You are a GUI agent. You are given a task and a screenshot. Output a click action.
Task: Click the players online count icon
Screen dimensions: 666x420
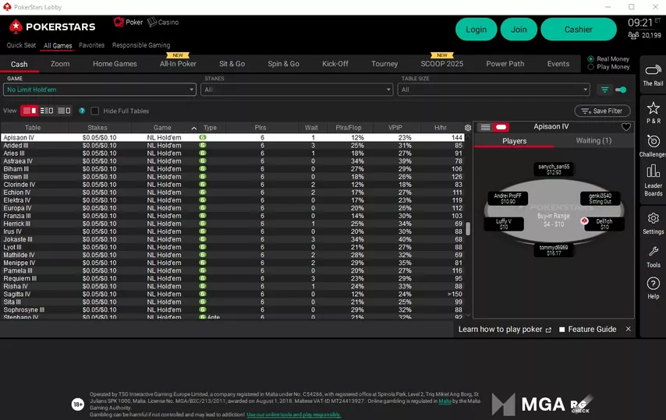[633, 35]
